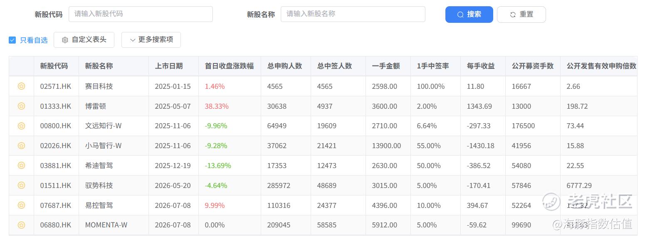Click the -1430.18 per-lot profit value

click(480, 146)
